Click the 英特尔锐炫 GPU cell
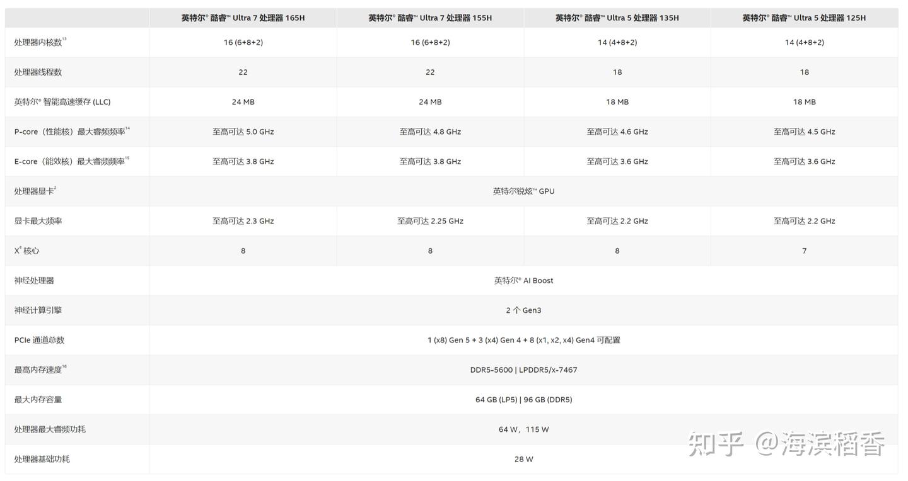The image size is (908, 481). [523, 191]
